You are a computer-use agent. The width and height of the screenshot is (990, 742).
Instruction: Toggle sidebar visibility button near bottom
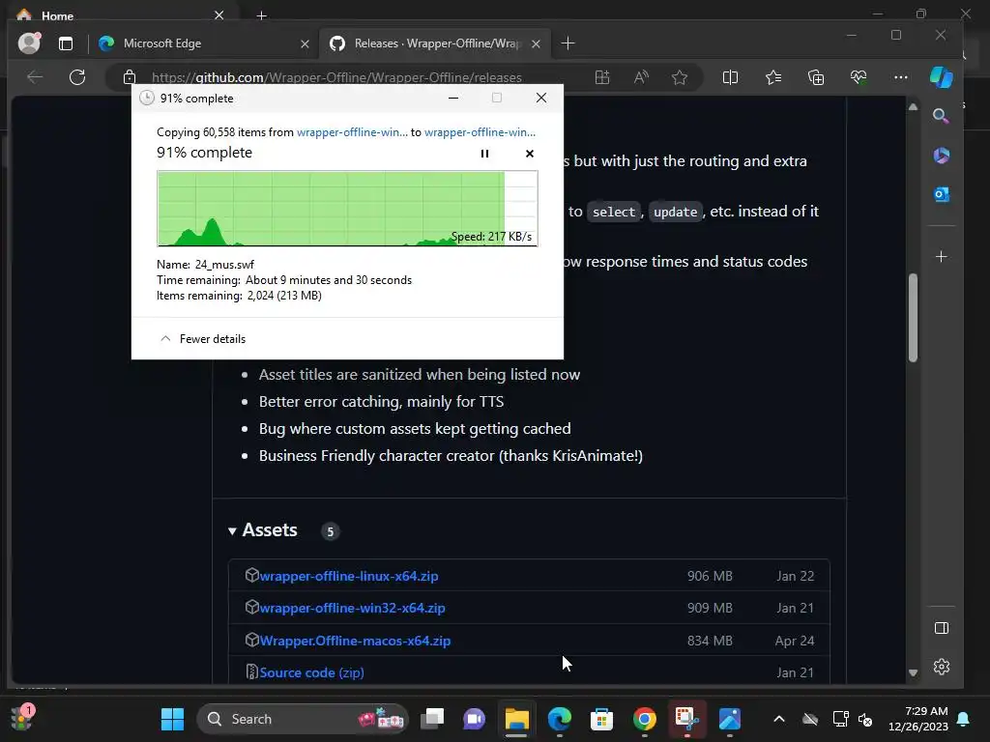coord(941,628)
